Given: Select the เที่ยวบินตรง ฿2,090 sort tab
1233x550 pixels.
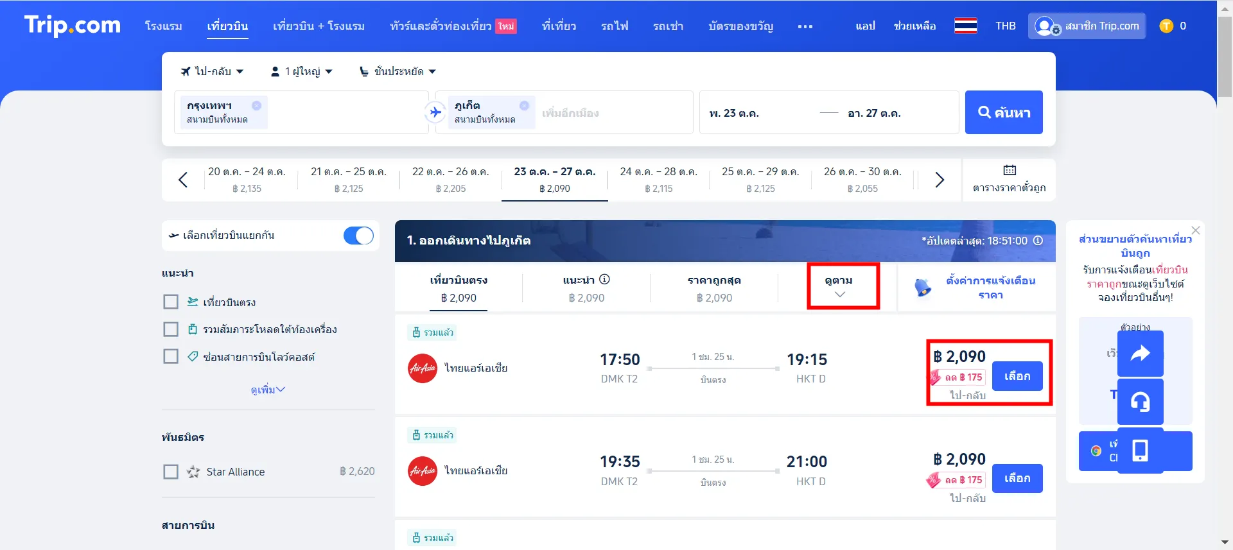Looking at the screenshot, I should (x=459, y=288).
